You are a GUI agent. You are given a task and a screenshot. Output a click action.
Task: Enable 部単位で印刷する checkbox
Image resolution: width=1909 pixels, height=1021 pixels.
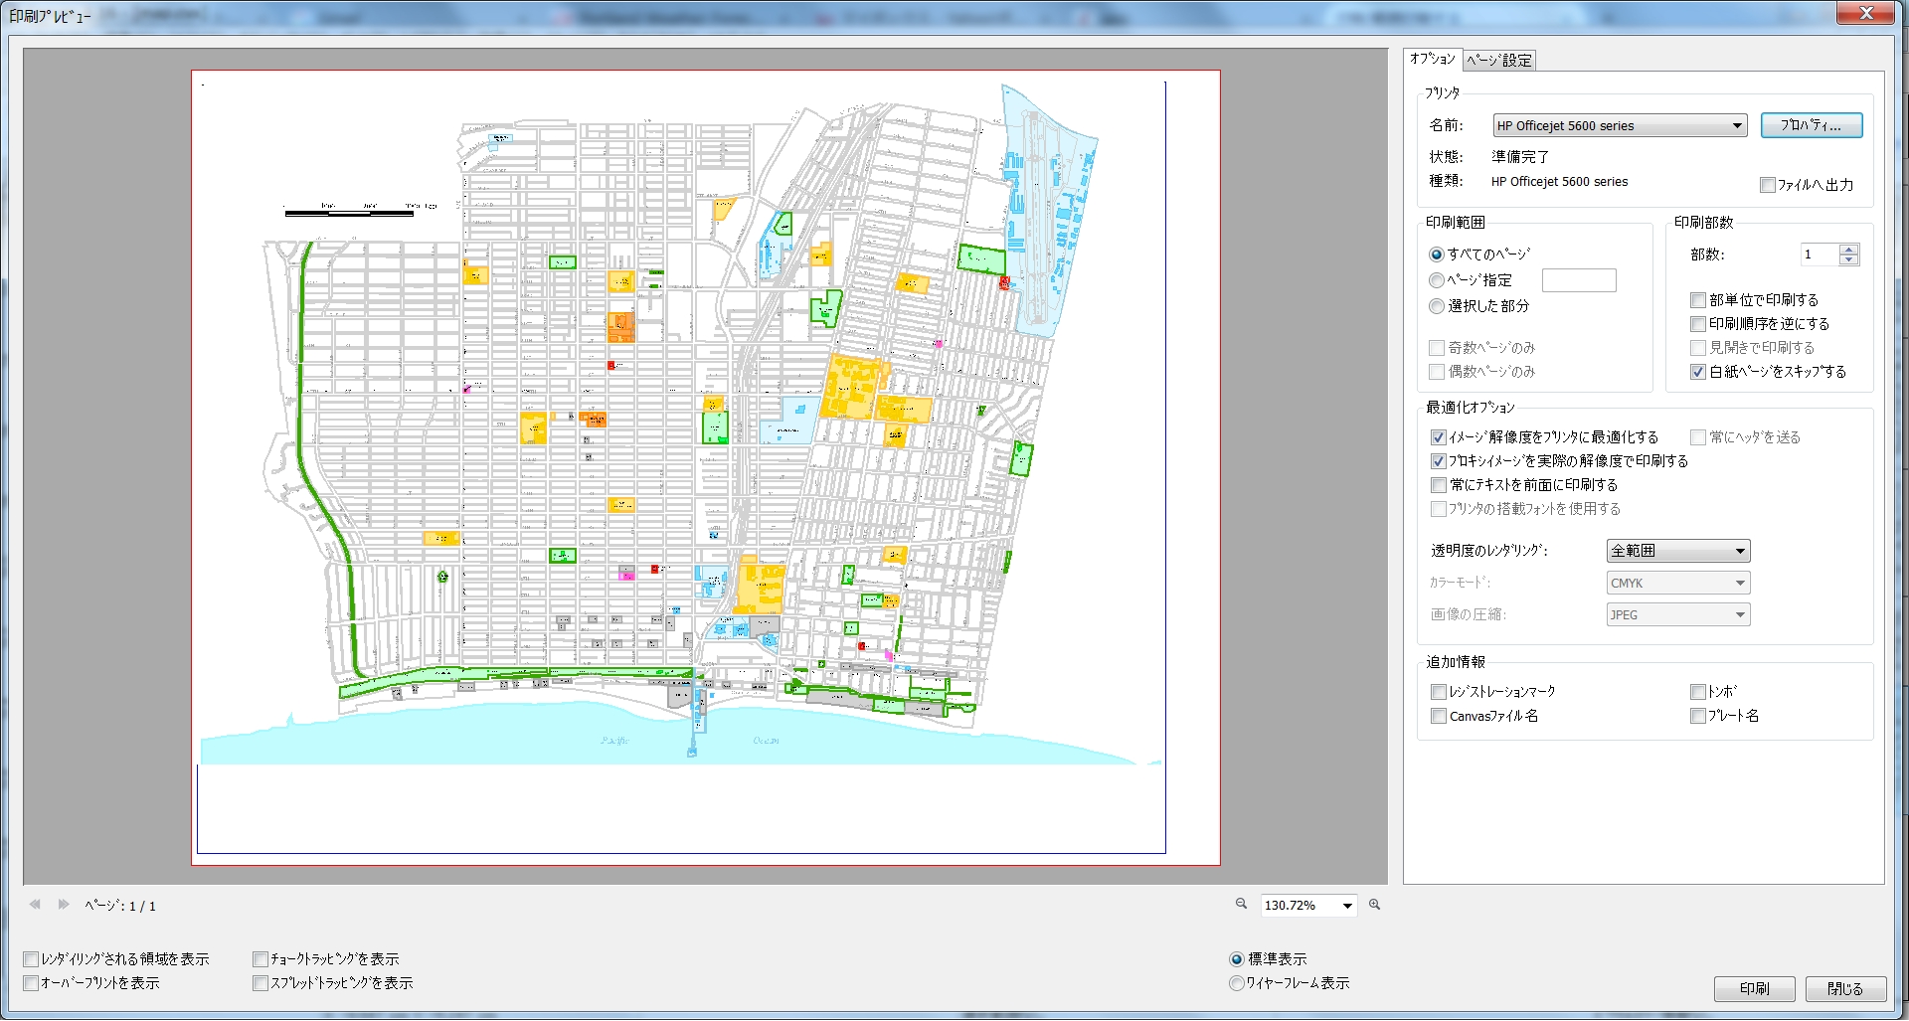tap(1698, 300)
